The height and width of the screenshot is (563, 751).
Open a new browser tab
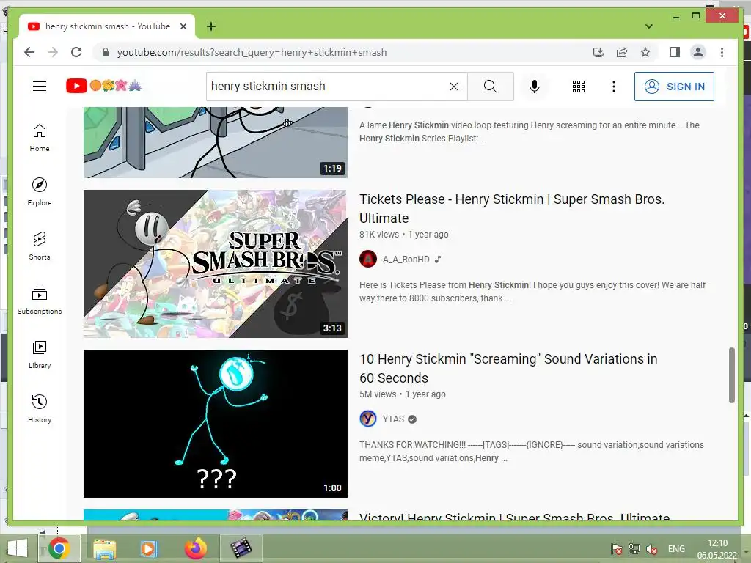tap(210, 26)
